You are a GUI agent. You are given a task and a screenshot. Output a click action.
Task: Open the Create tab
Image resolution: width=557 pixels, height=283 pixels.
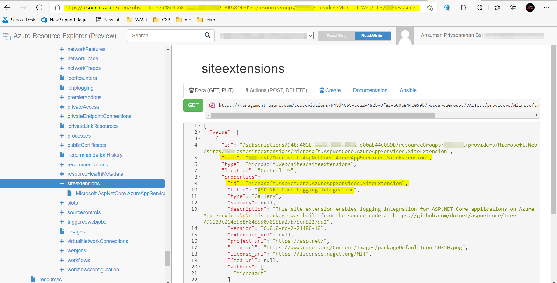click(330, 90)
